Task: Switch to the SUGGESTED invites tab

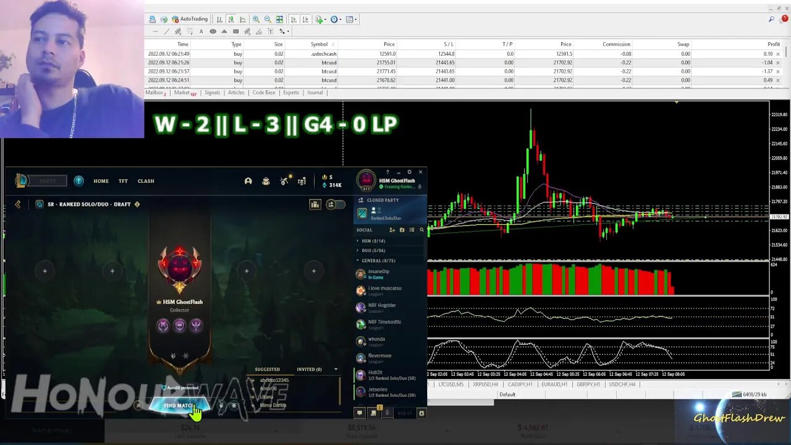Action: coord(268,370)
